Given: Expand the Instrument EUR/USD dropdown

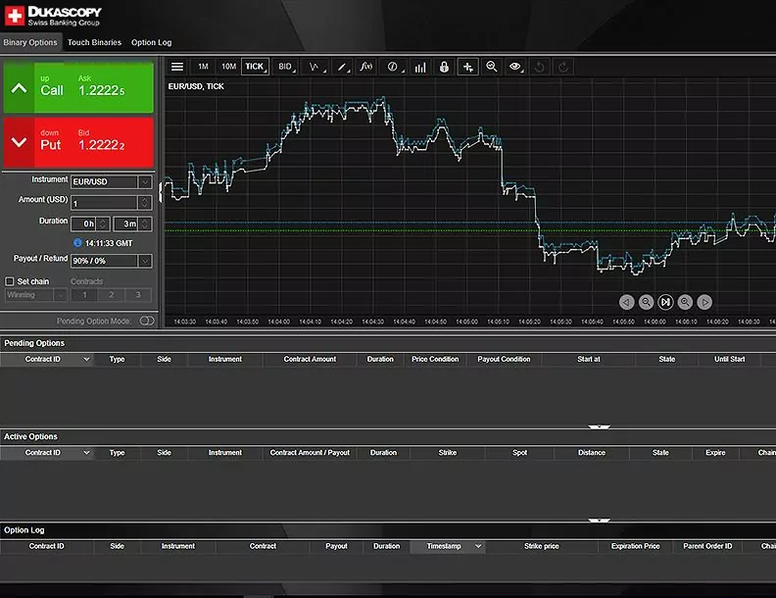Looking at the screenshot, I should click(x=144, y=181).
